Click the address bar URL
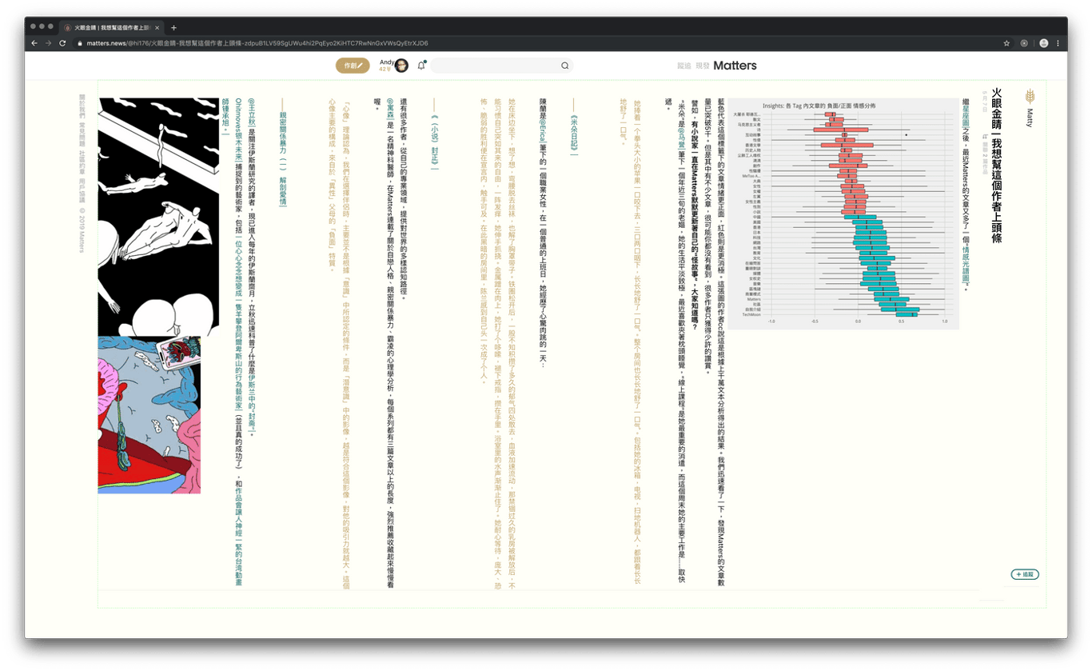Screen dimensions: 1092x671 [x=257, y=43]
